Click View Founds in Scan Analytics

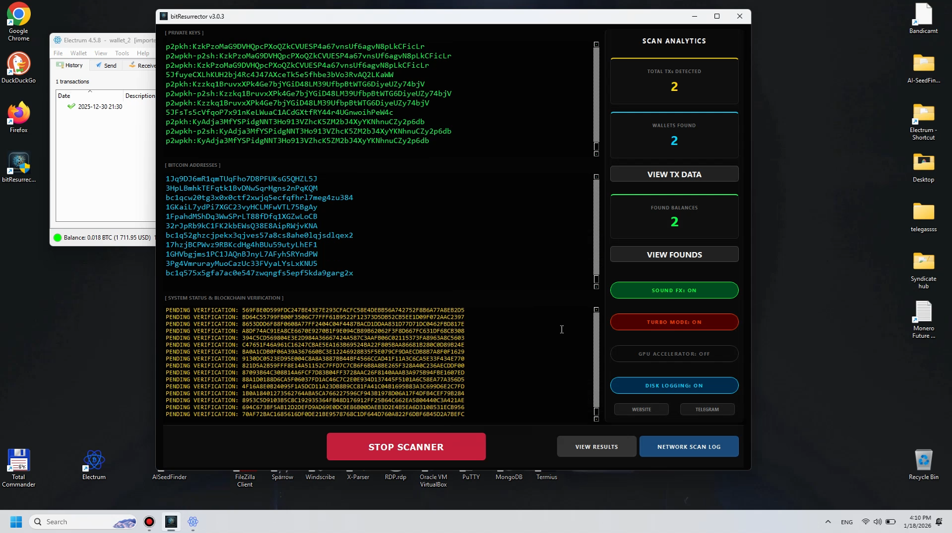coord(674,254)
